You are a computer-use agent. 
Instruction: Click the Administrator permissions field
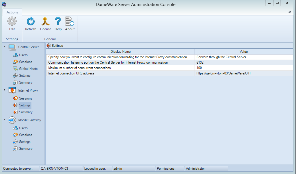(x=195, y=169)
